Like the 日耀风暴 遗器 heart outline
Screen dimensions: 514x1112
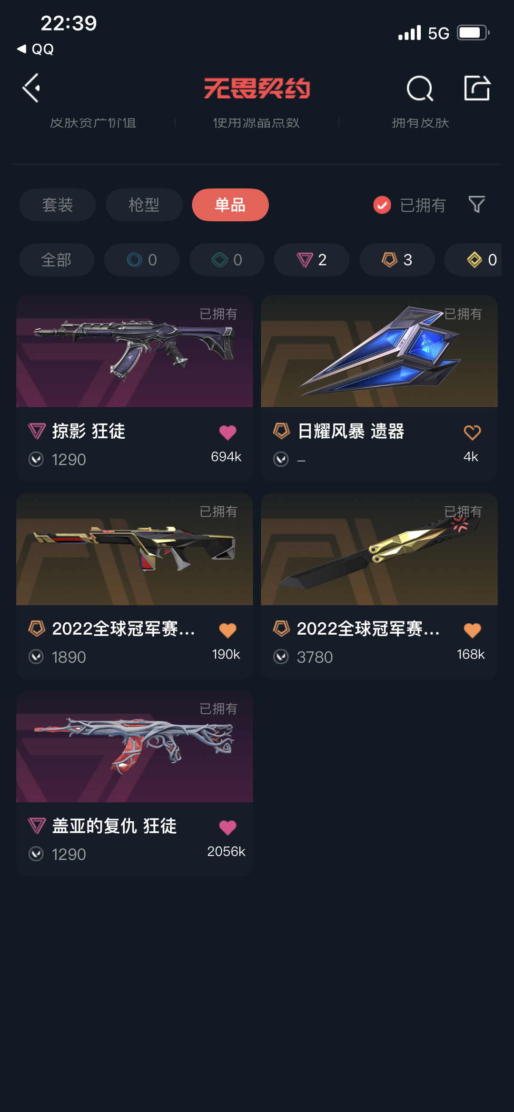tap(472, 432)
